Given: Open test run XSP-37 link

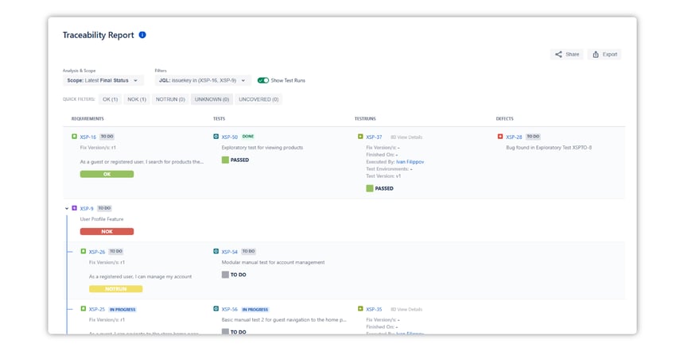Looking at the screenshot, I should click(374, 137).
